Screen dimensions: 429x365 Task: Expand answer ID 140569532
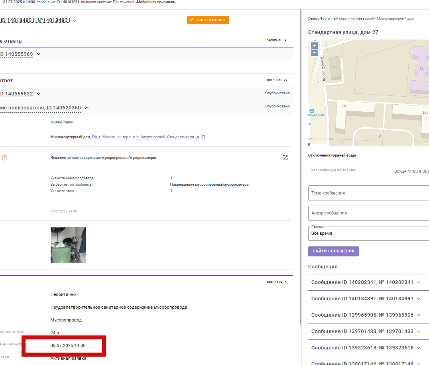click(x=39, y=94)
